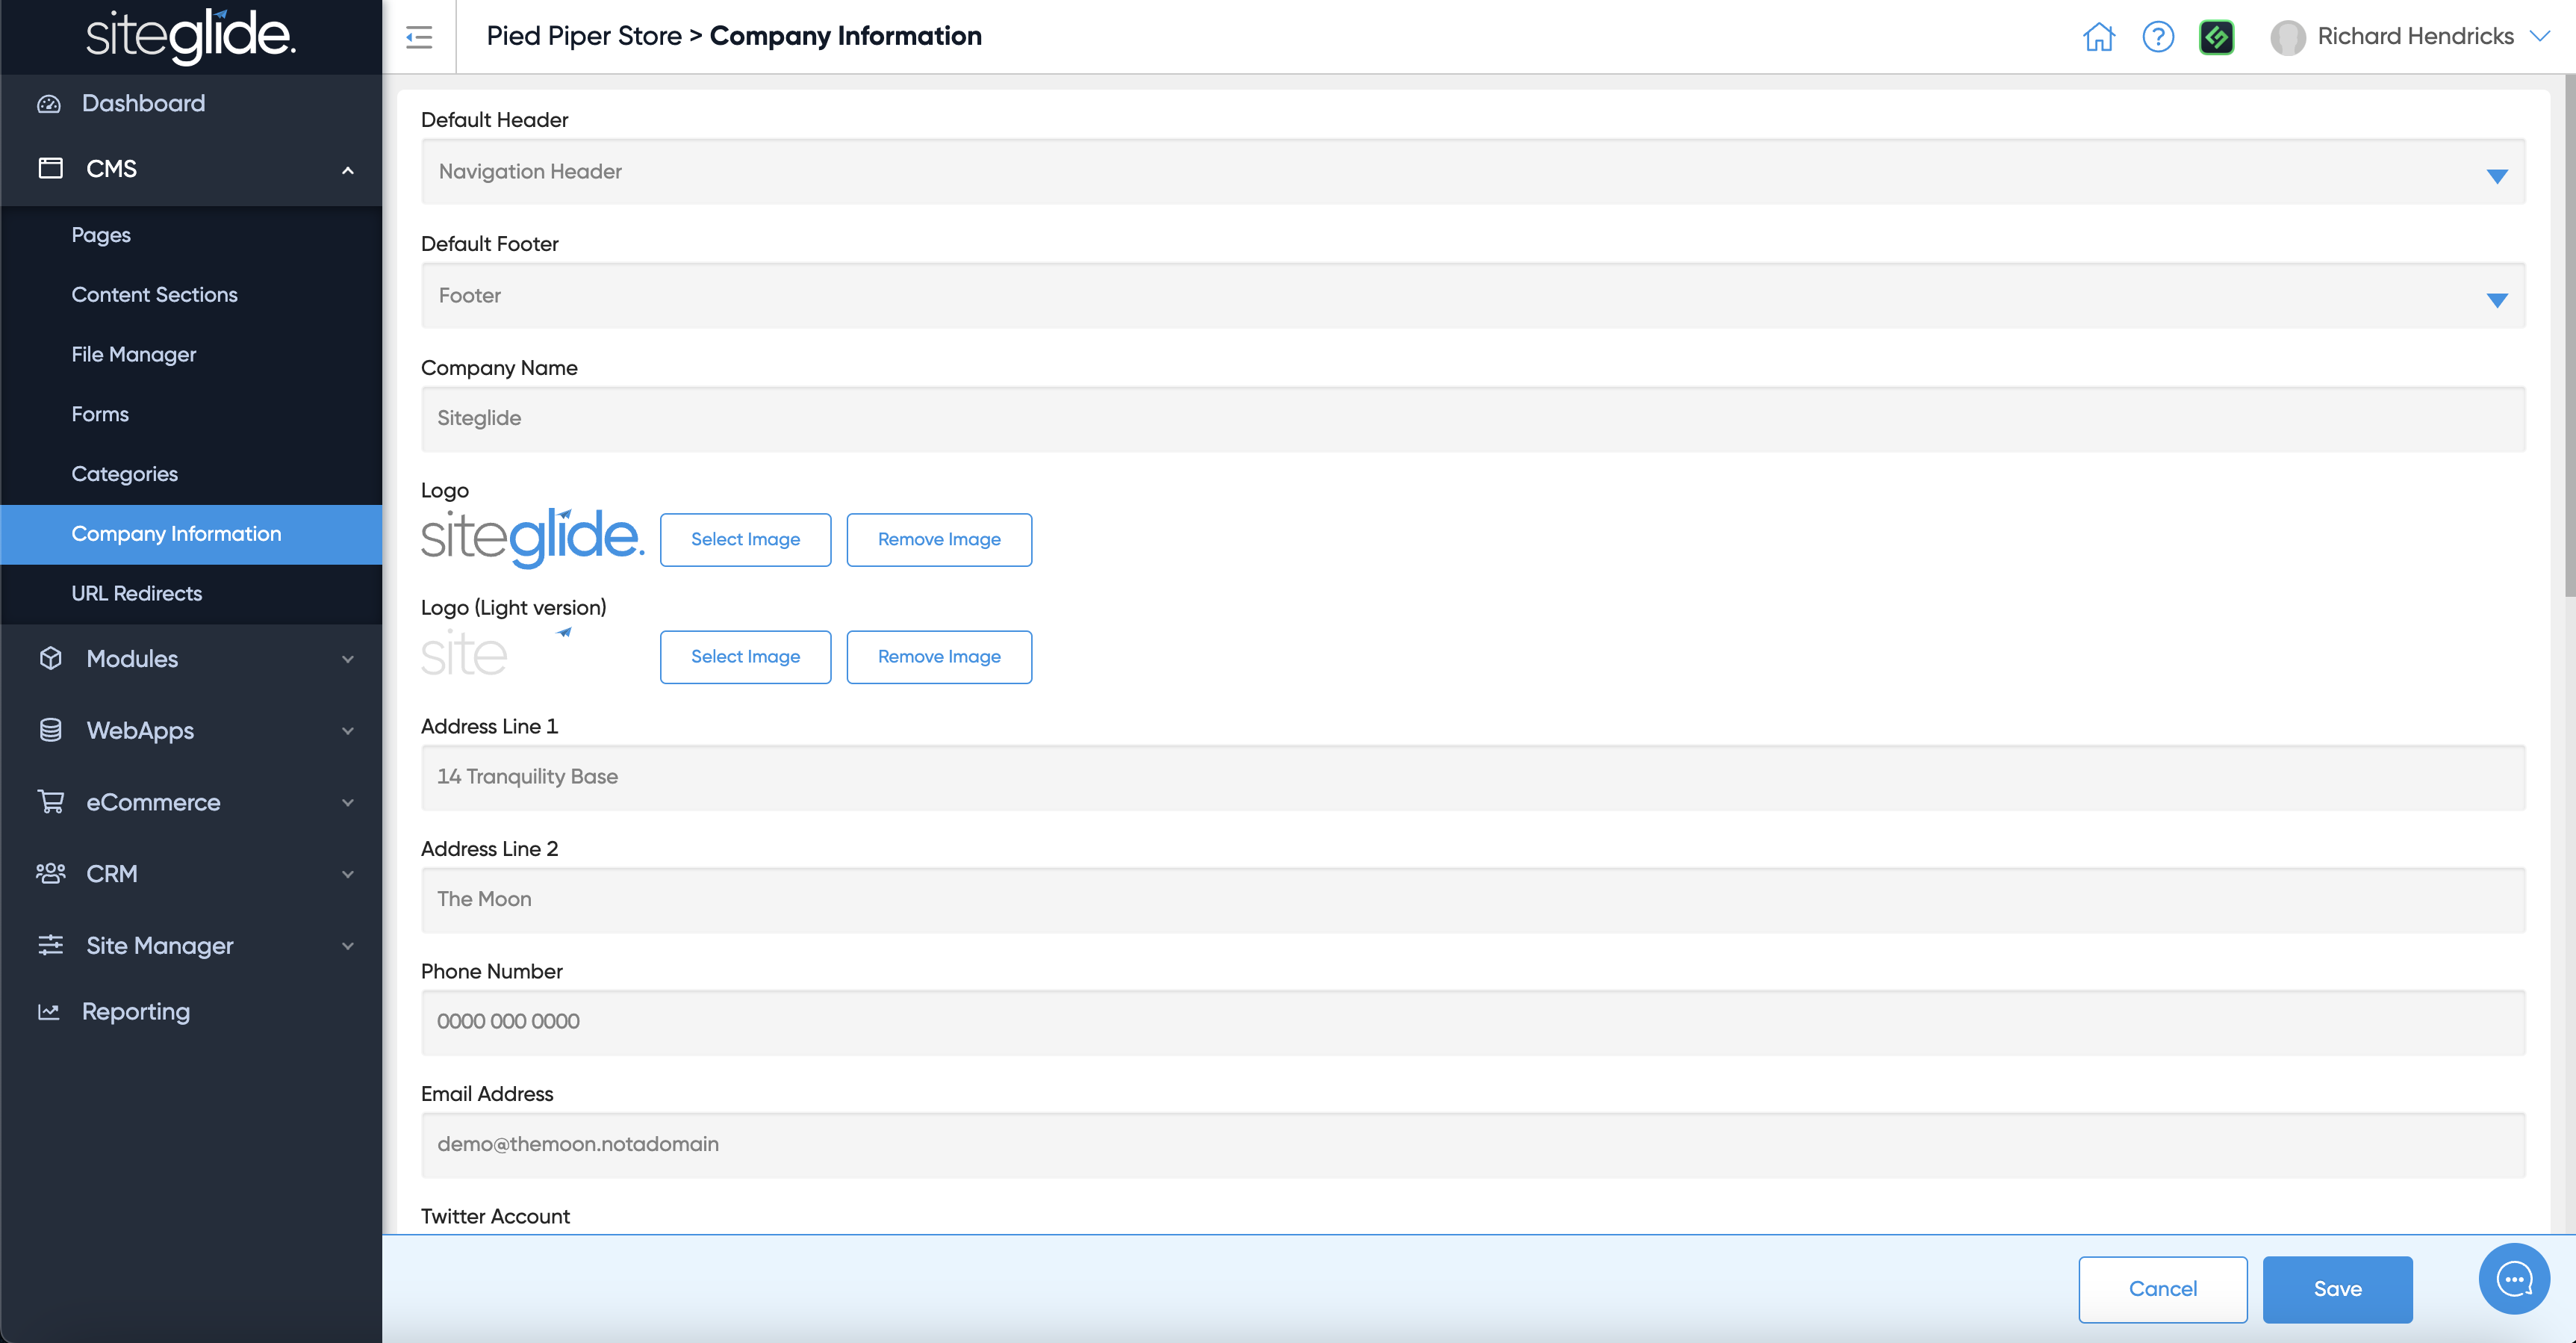Open the Default Footer dropdown
Image resolution: width=2576 pixels, height=1343 pixels.
[x=1472, y=296]
